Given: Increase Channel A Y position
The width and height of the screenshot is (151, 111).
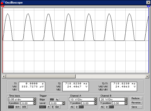Looking at the screenshot, I should [95, 102].
